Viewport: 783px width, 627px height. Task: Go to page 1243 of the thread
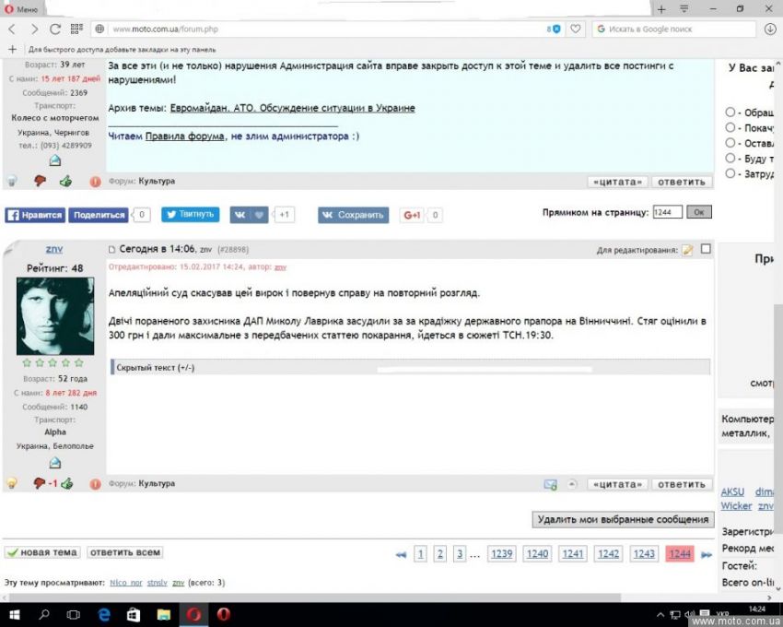[x=644, y=554]
